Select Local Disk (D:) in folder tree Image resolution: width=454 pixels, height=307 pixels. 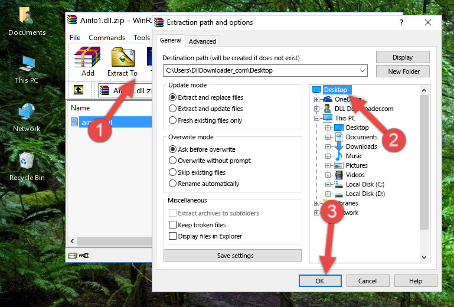click(x=365, y=194)
